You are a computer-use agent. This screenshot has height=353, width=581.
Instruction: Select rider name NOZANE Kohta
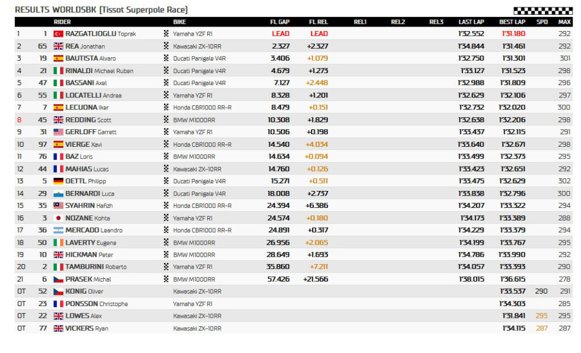click(x=87, y=218)
